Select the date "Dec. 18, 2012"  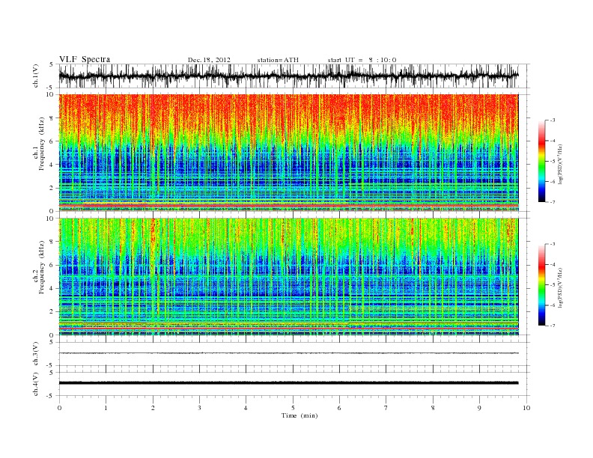209,60
